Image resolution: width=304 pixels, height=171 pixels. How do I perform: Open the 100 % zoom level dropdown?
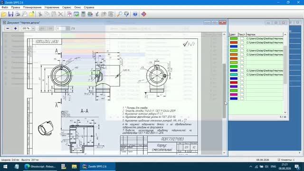coord(33,28)
